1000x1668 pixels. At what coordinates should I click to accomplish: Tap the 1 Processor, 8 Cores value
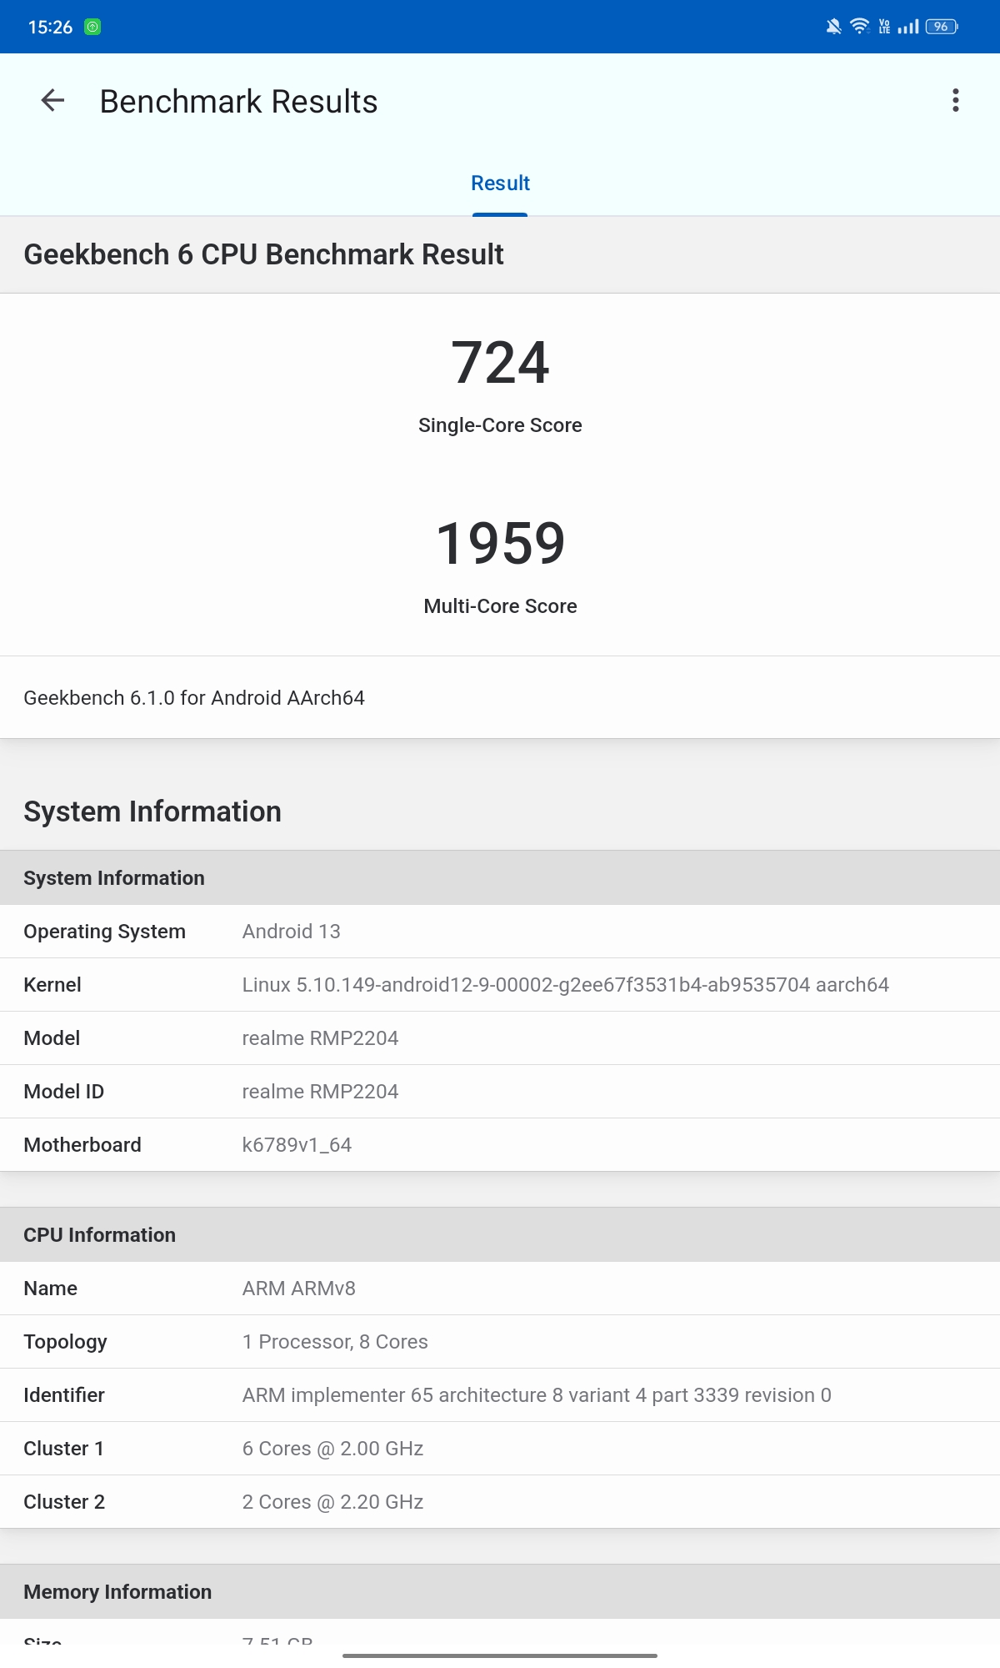coord(335,1342)
